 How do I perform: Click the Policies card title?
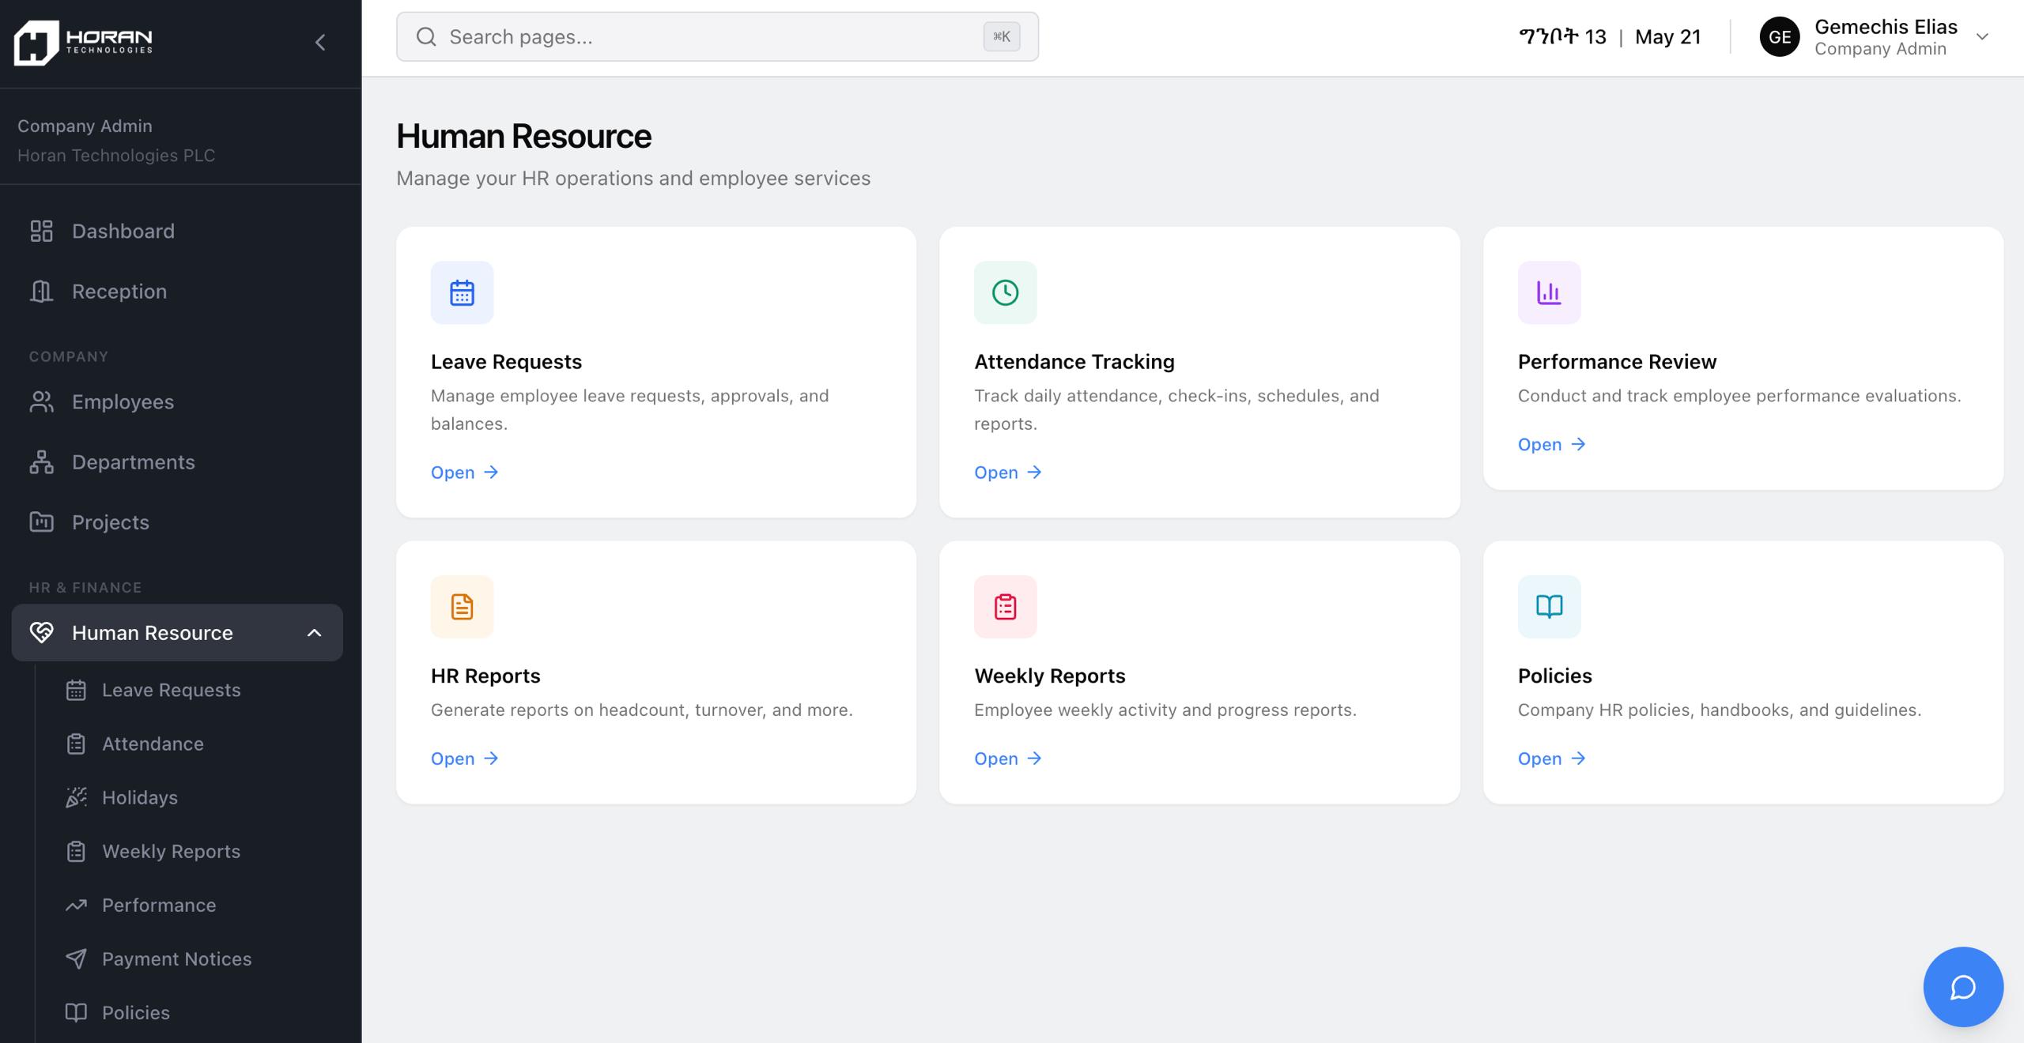pyautogui.click(x=1554, y=676)
